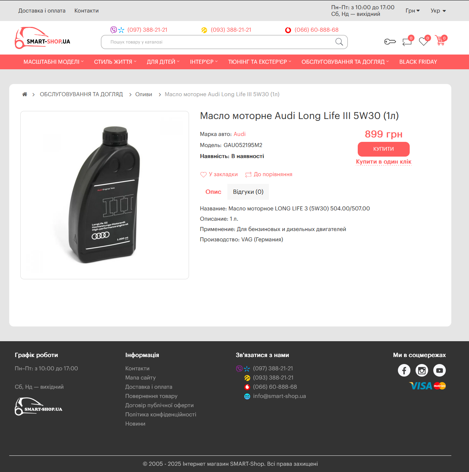This screenshot has height=472, width=469.
Task: Switch to the Відгуки (0) tab
Action: pos(248,192)
